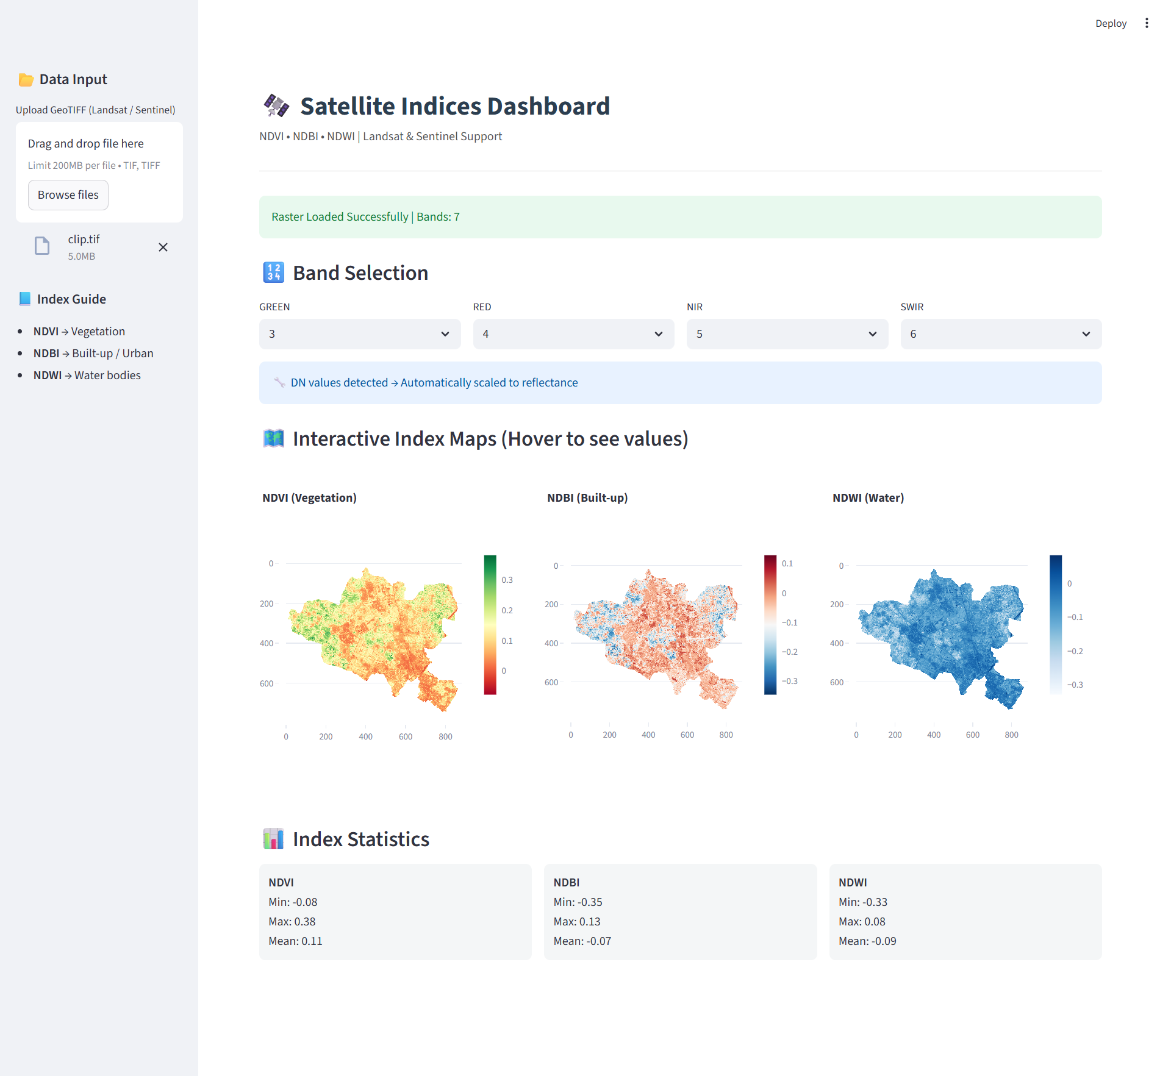Click the Browse files button

(x=68, y=194)
